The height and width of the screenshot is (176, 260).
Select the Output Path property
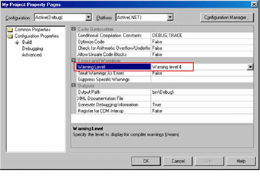113,92
